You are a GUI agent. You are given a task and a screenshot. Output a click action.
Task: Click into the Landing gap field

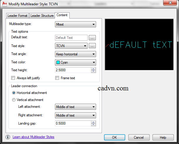[73, 123]
